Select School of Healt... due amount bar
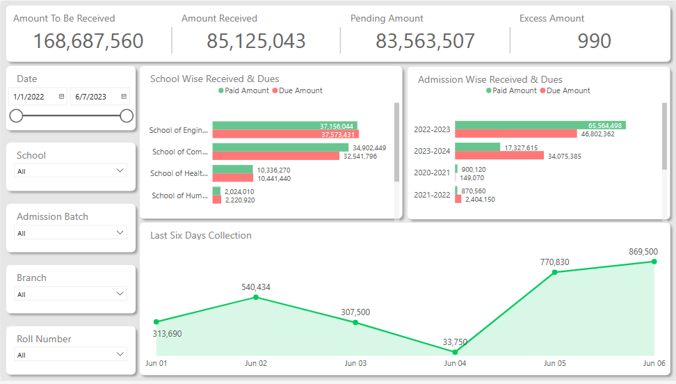Screen dimensions: 676x384 (233, 177)
